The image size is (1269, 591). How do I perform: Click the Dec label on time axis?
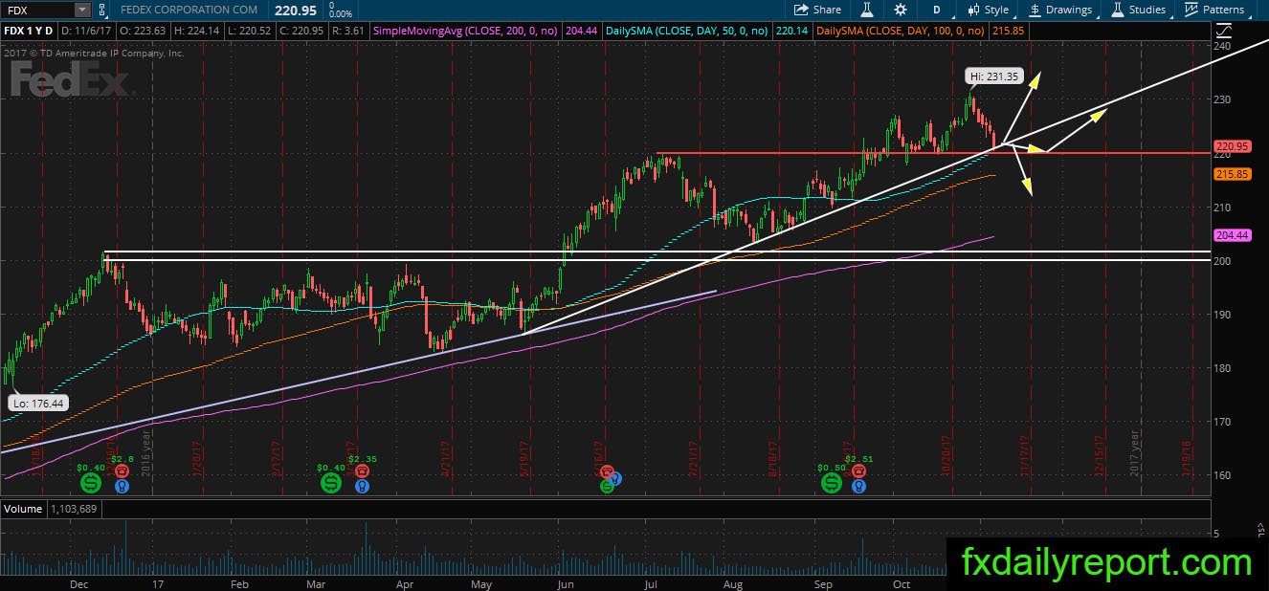tap(79, 583)
